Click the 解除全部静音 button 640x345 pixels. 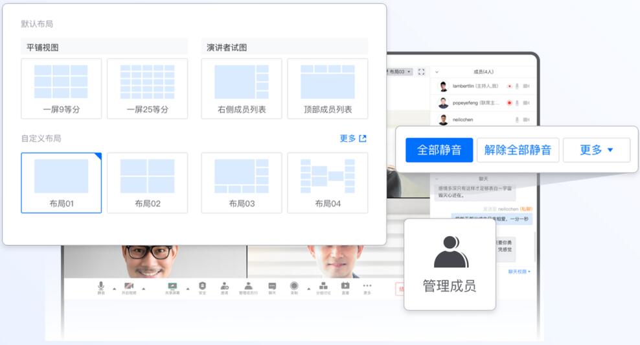point(518,150)
